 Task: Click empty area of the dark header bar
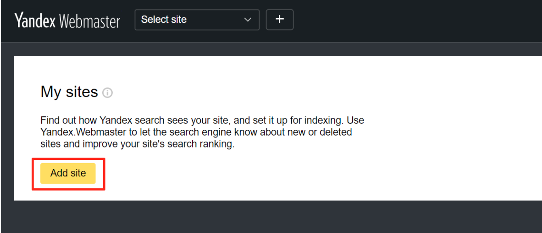[x=415, y=21]
